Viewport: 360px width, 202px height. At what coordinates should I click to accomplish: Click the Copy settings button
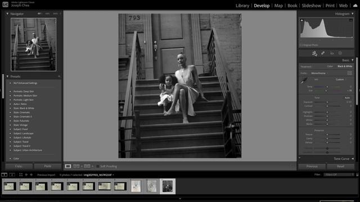[19, 166]
